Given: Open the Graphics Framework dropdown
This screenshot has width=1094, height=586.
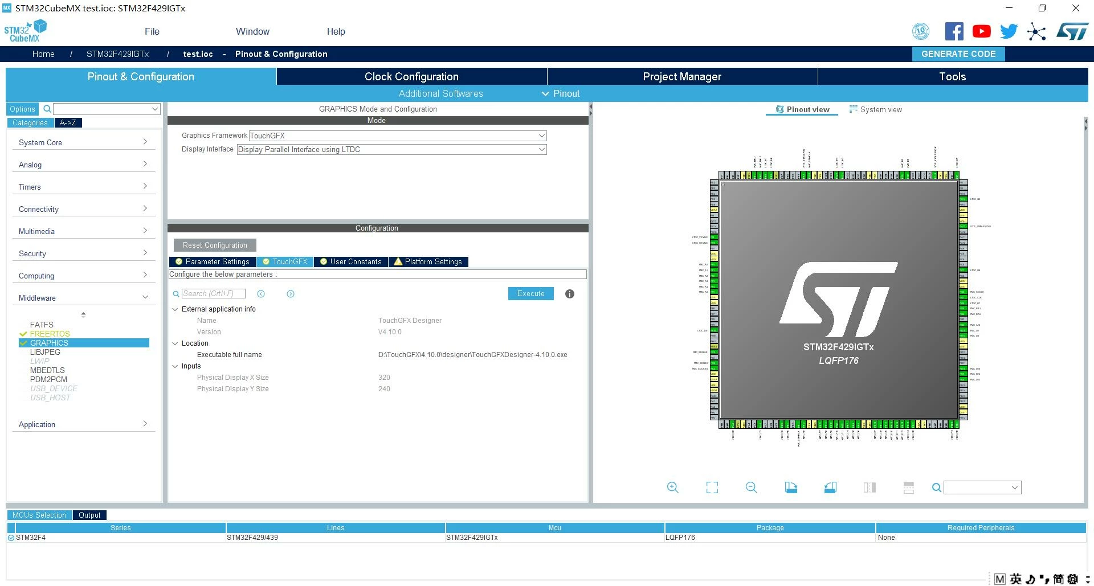Looking at the screenshot, I should (x=398, y=136).
